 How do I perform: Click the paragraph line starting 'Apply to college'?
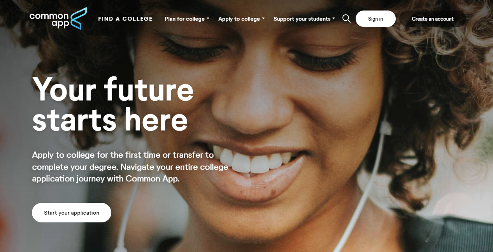[x=123, y=155]
